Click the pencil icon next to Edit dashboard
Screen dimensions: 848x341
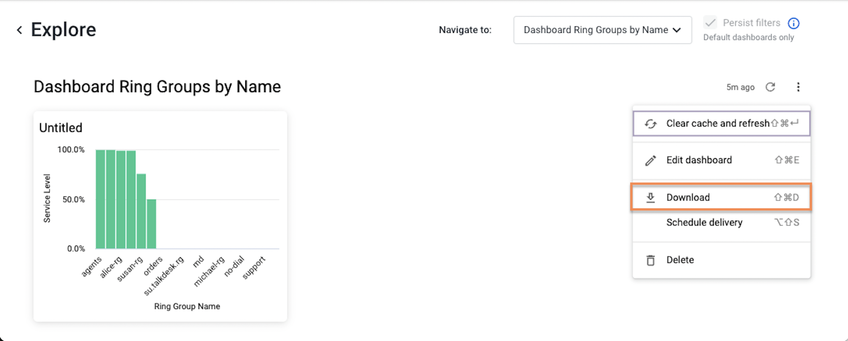click(651, 161)
